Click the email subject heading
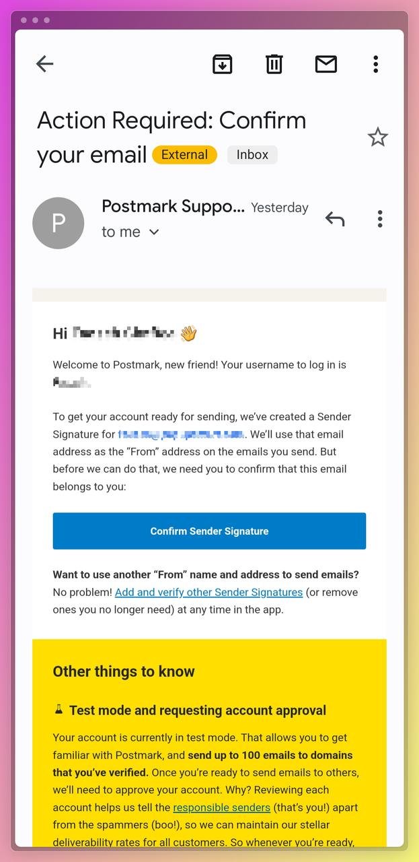This screenshot has height=862, width=419. tap(172, 121)
